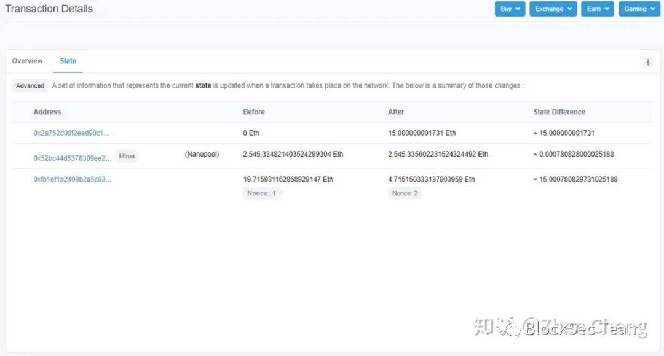Image resolution: width=664 pixels, height=356 pixels.
Task: Open miner address 0x52bc44d5378309ee2...
Action: (73, 158)
